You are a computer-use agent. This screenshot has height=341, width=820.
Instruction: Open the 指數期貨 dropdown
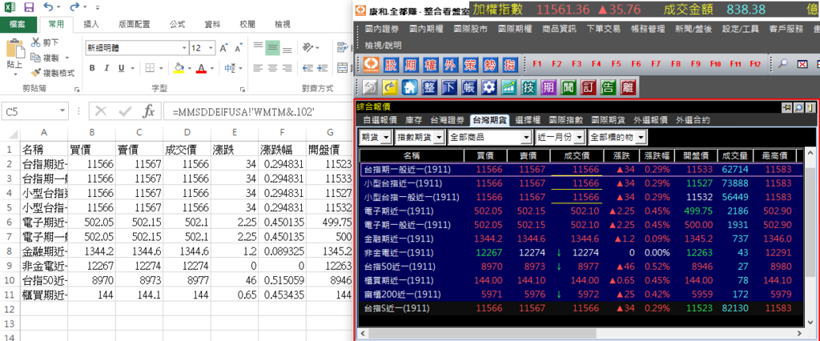click(440, 138)
